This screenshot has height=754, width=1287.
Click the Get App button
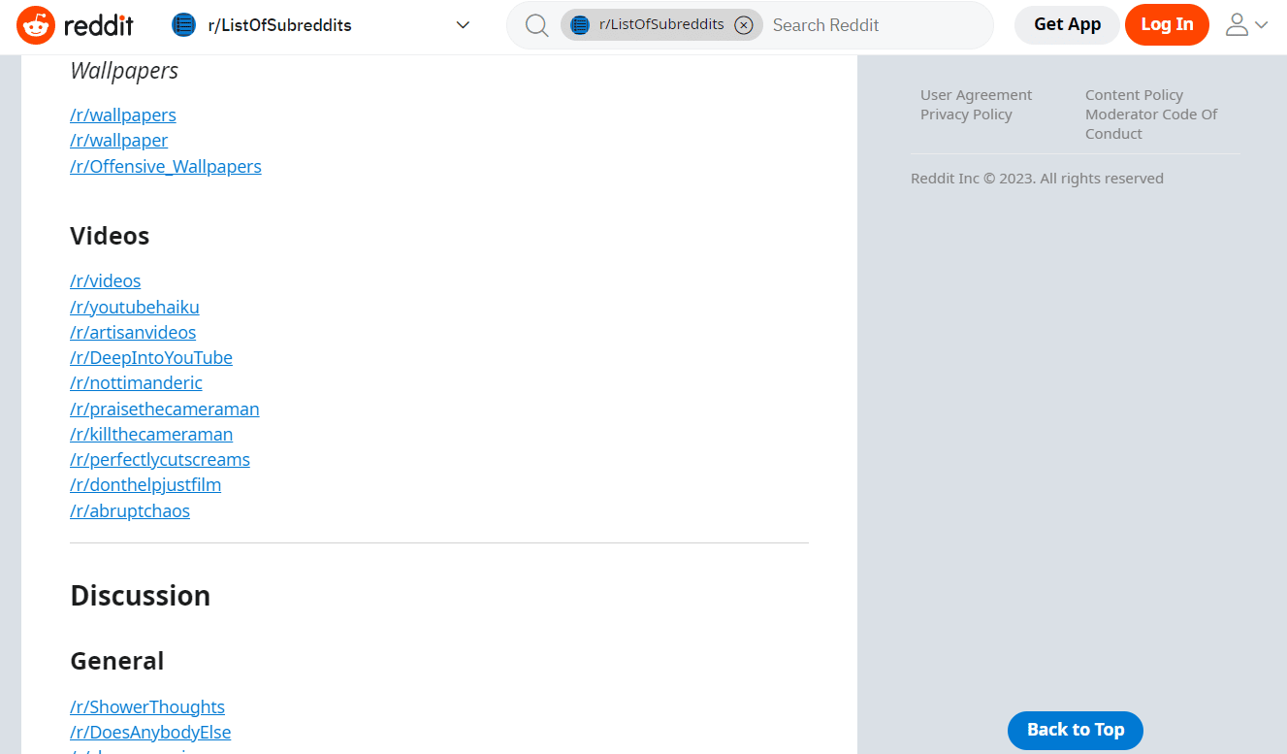click(1066, 24)
